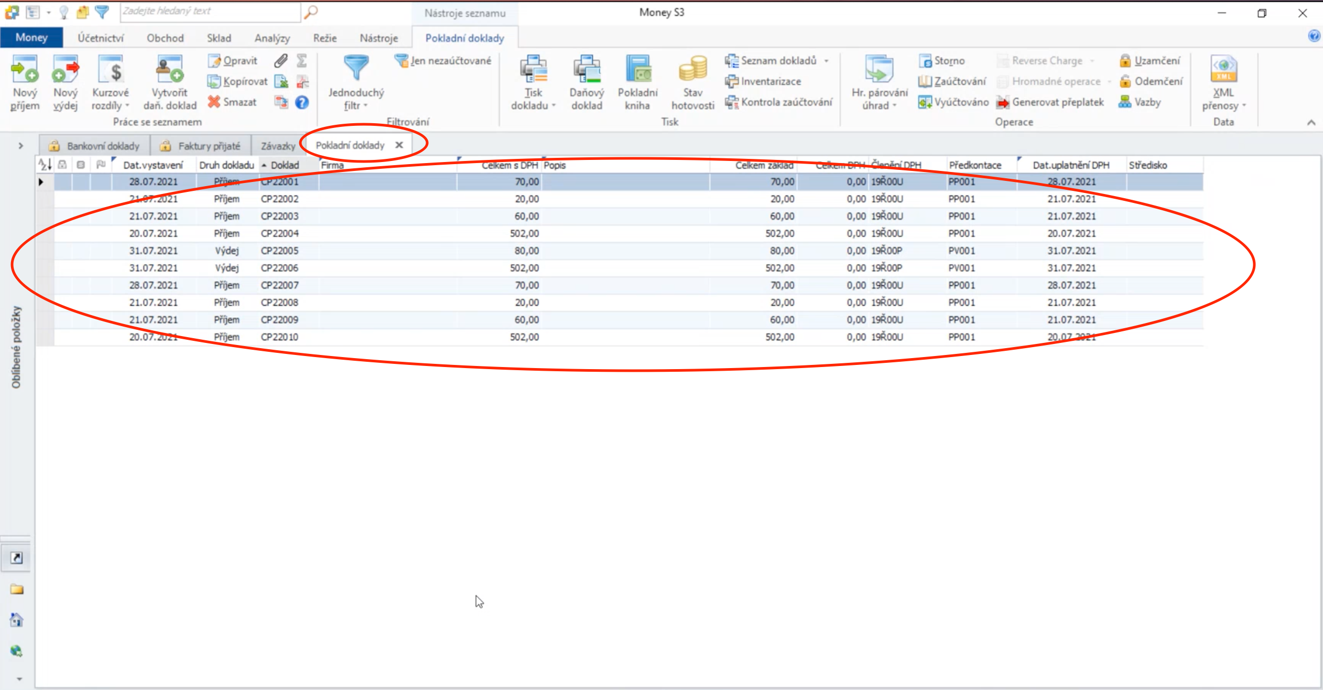Sort by the Dat.vystavení column header
Screen dimensions: 1323x690
point(153,165)
